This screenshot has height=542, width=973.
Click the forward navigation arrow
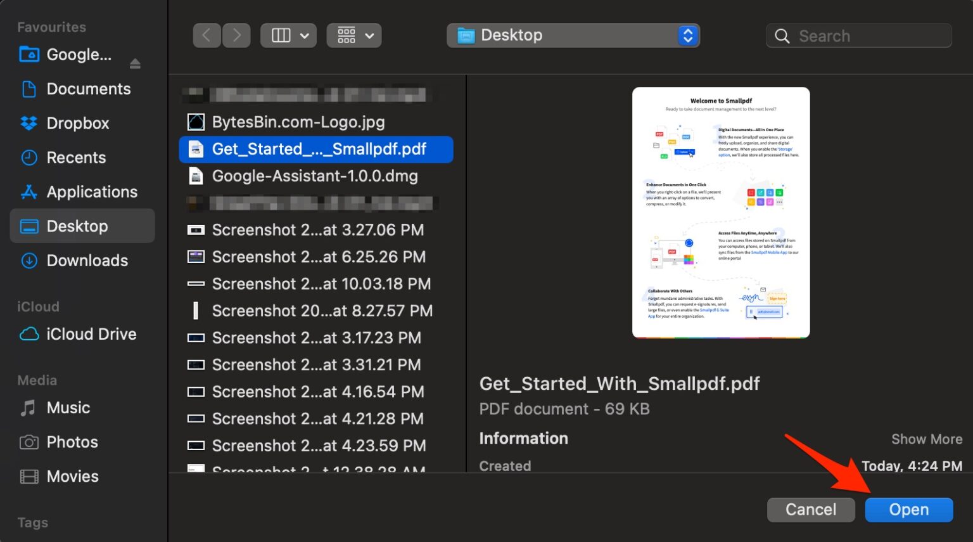[x=236, y=35]
